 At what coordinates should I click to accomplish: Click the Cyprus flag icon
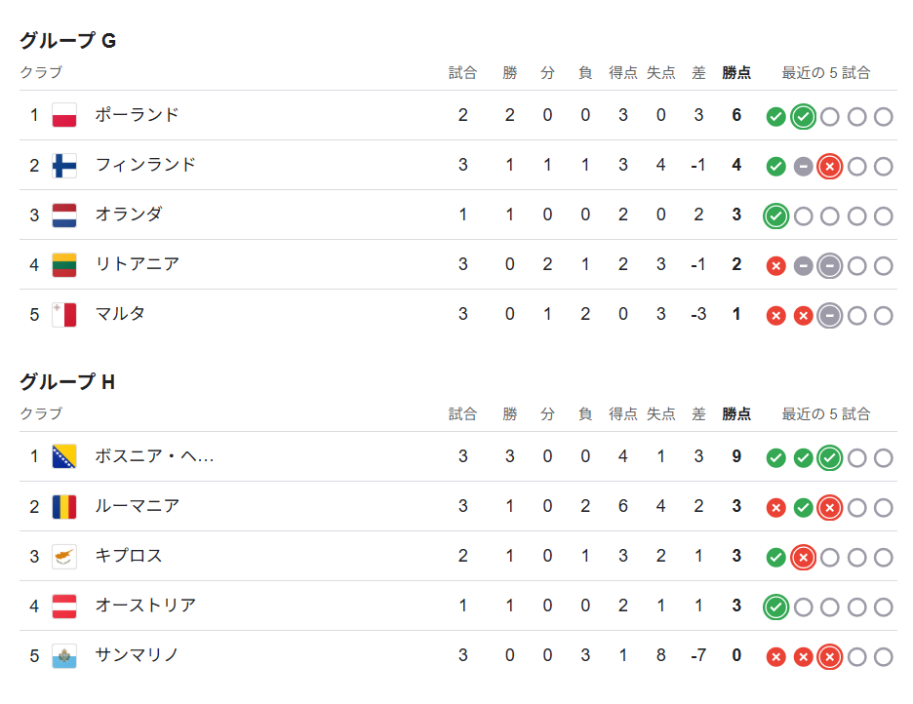point(64,556)
